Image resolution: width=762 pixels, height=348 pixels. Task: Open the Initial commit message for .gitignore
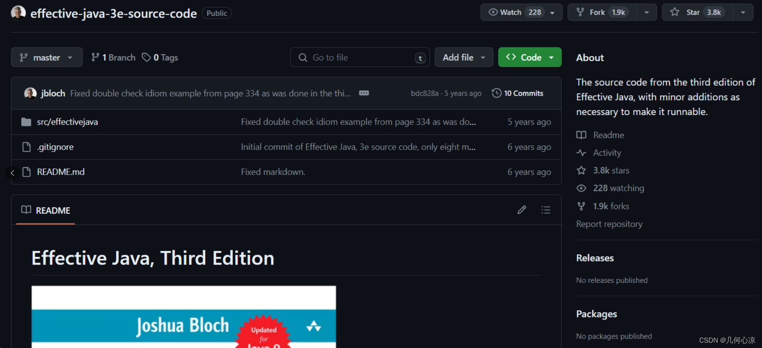tap(358, 147)
